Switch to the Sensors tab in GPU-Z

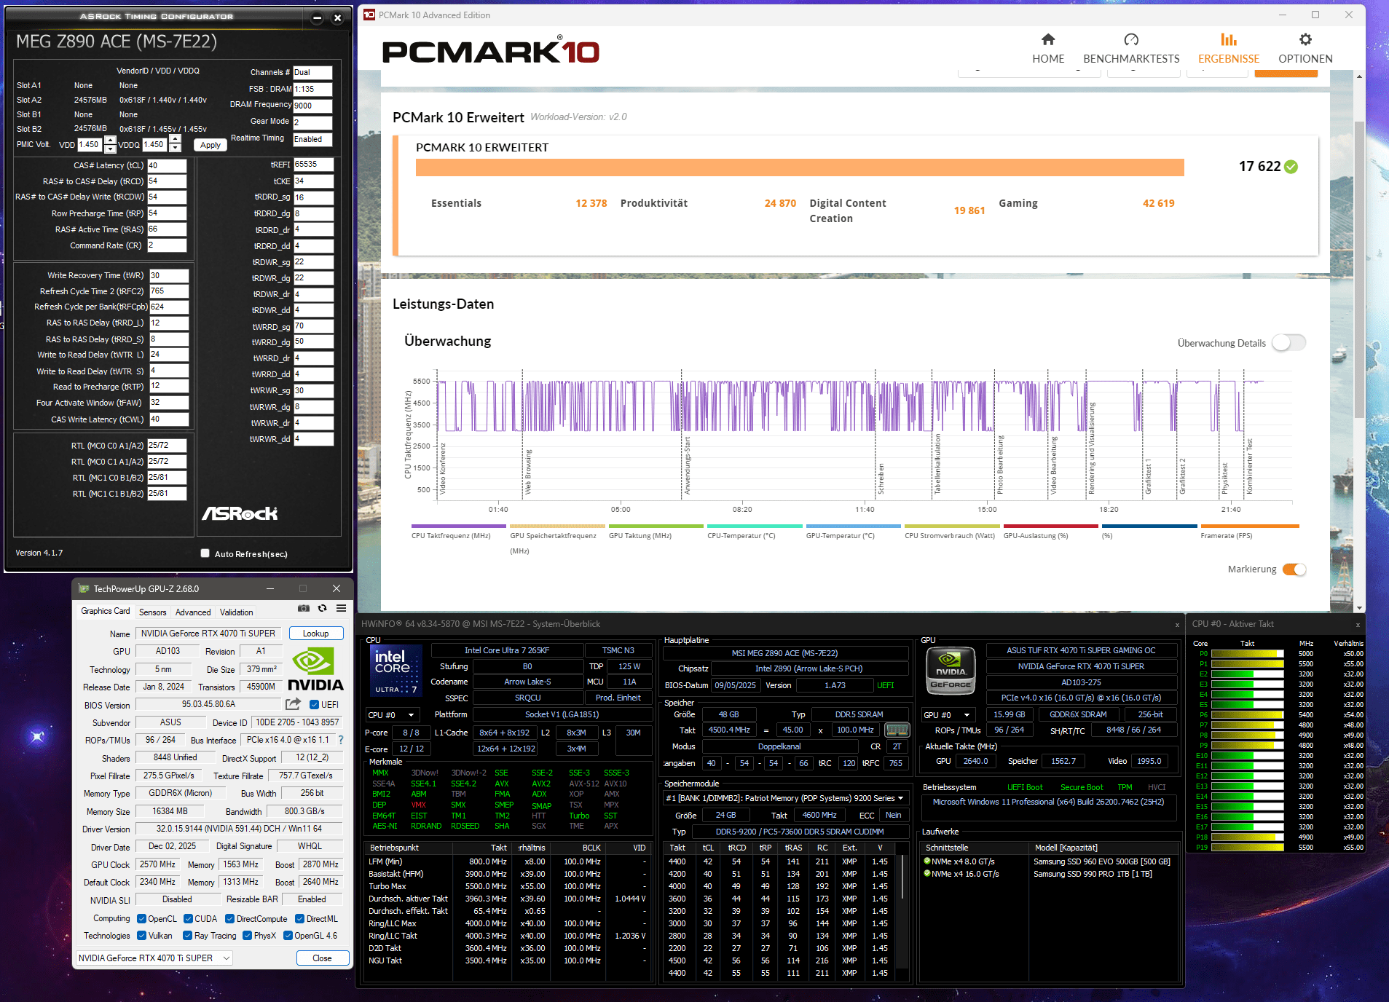(152, 612)
